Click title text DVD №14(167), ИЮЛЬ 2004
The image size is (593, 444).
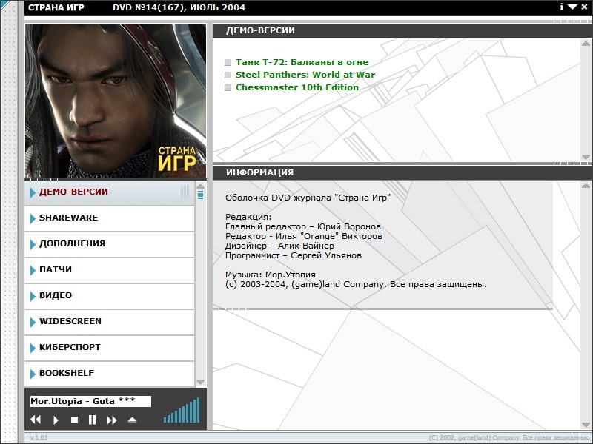pyautogui.click(x=179, y=7)
